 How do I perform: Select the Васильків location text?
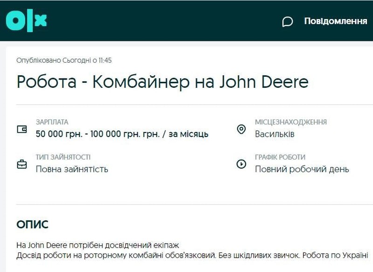click(x=275, y=134)
